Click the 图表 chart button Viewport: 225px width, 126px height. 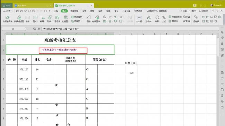(x=89, y=19)
